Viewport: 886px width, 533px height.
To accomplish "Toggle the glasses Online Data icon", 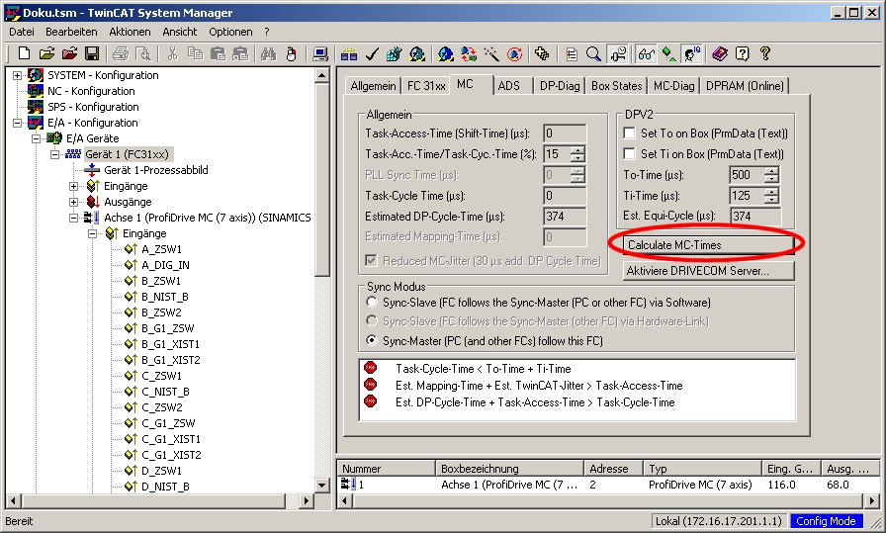I will click(x=646, y=53).
